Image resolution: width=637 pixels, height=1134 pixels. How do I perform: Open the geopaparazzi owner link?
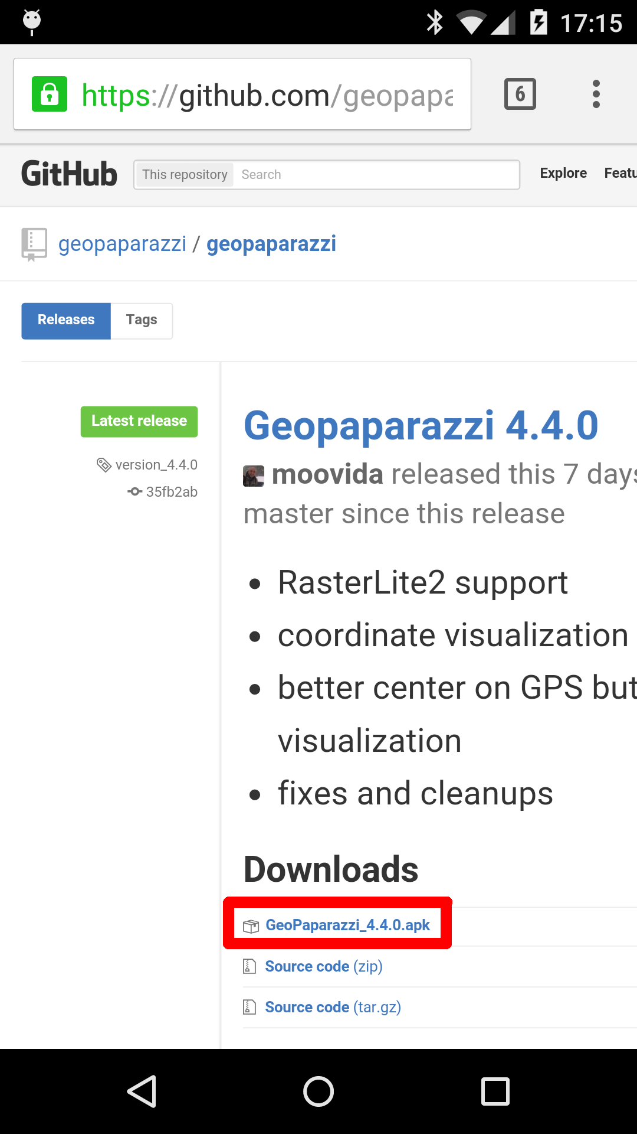122,244
